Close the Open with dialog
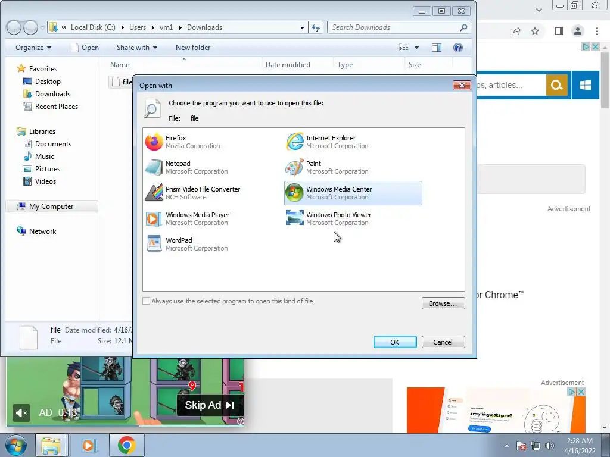The height and width of the screenshot is (457, 610). [462, 85]
